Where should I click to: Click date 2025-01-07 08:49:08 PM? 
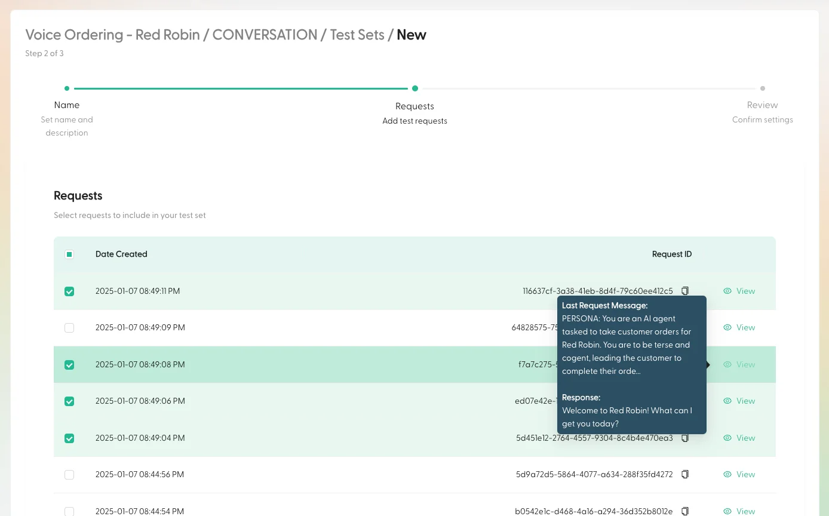(140, 364)
